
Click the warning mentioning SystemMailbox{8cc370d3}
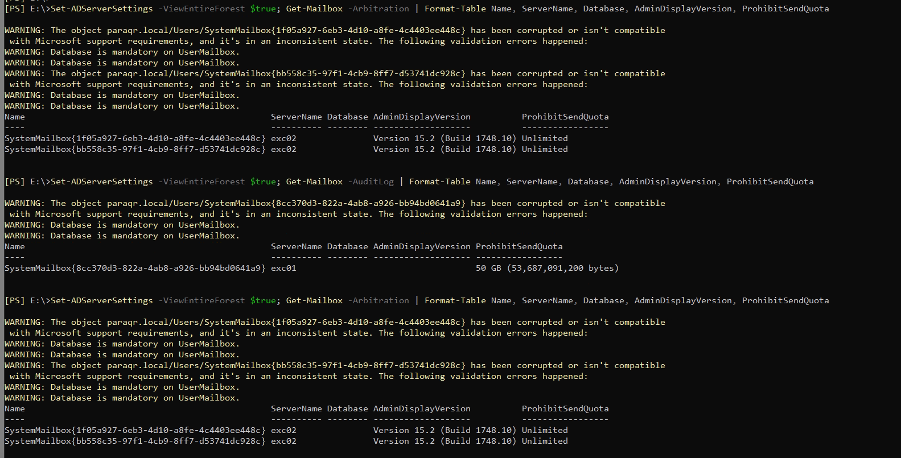click(x=335, y=203)
